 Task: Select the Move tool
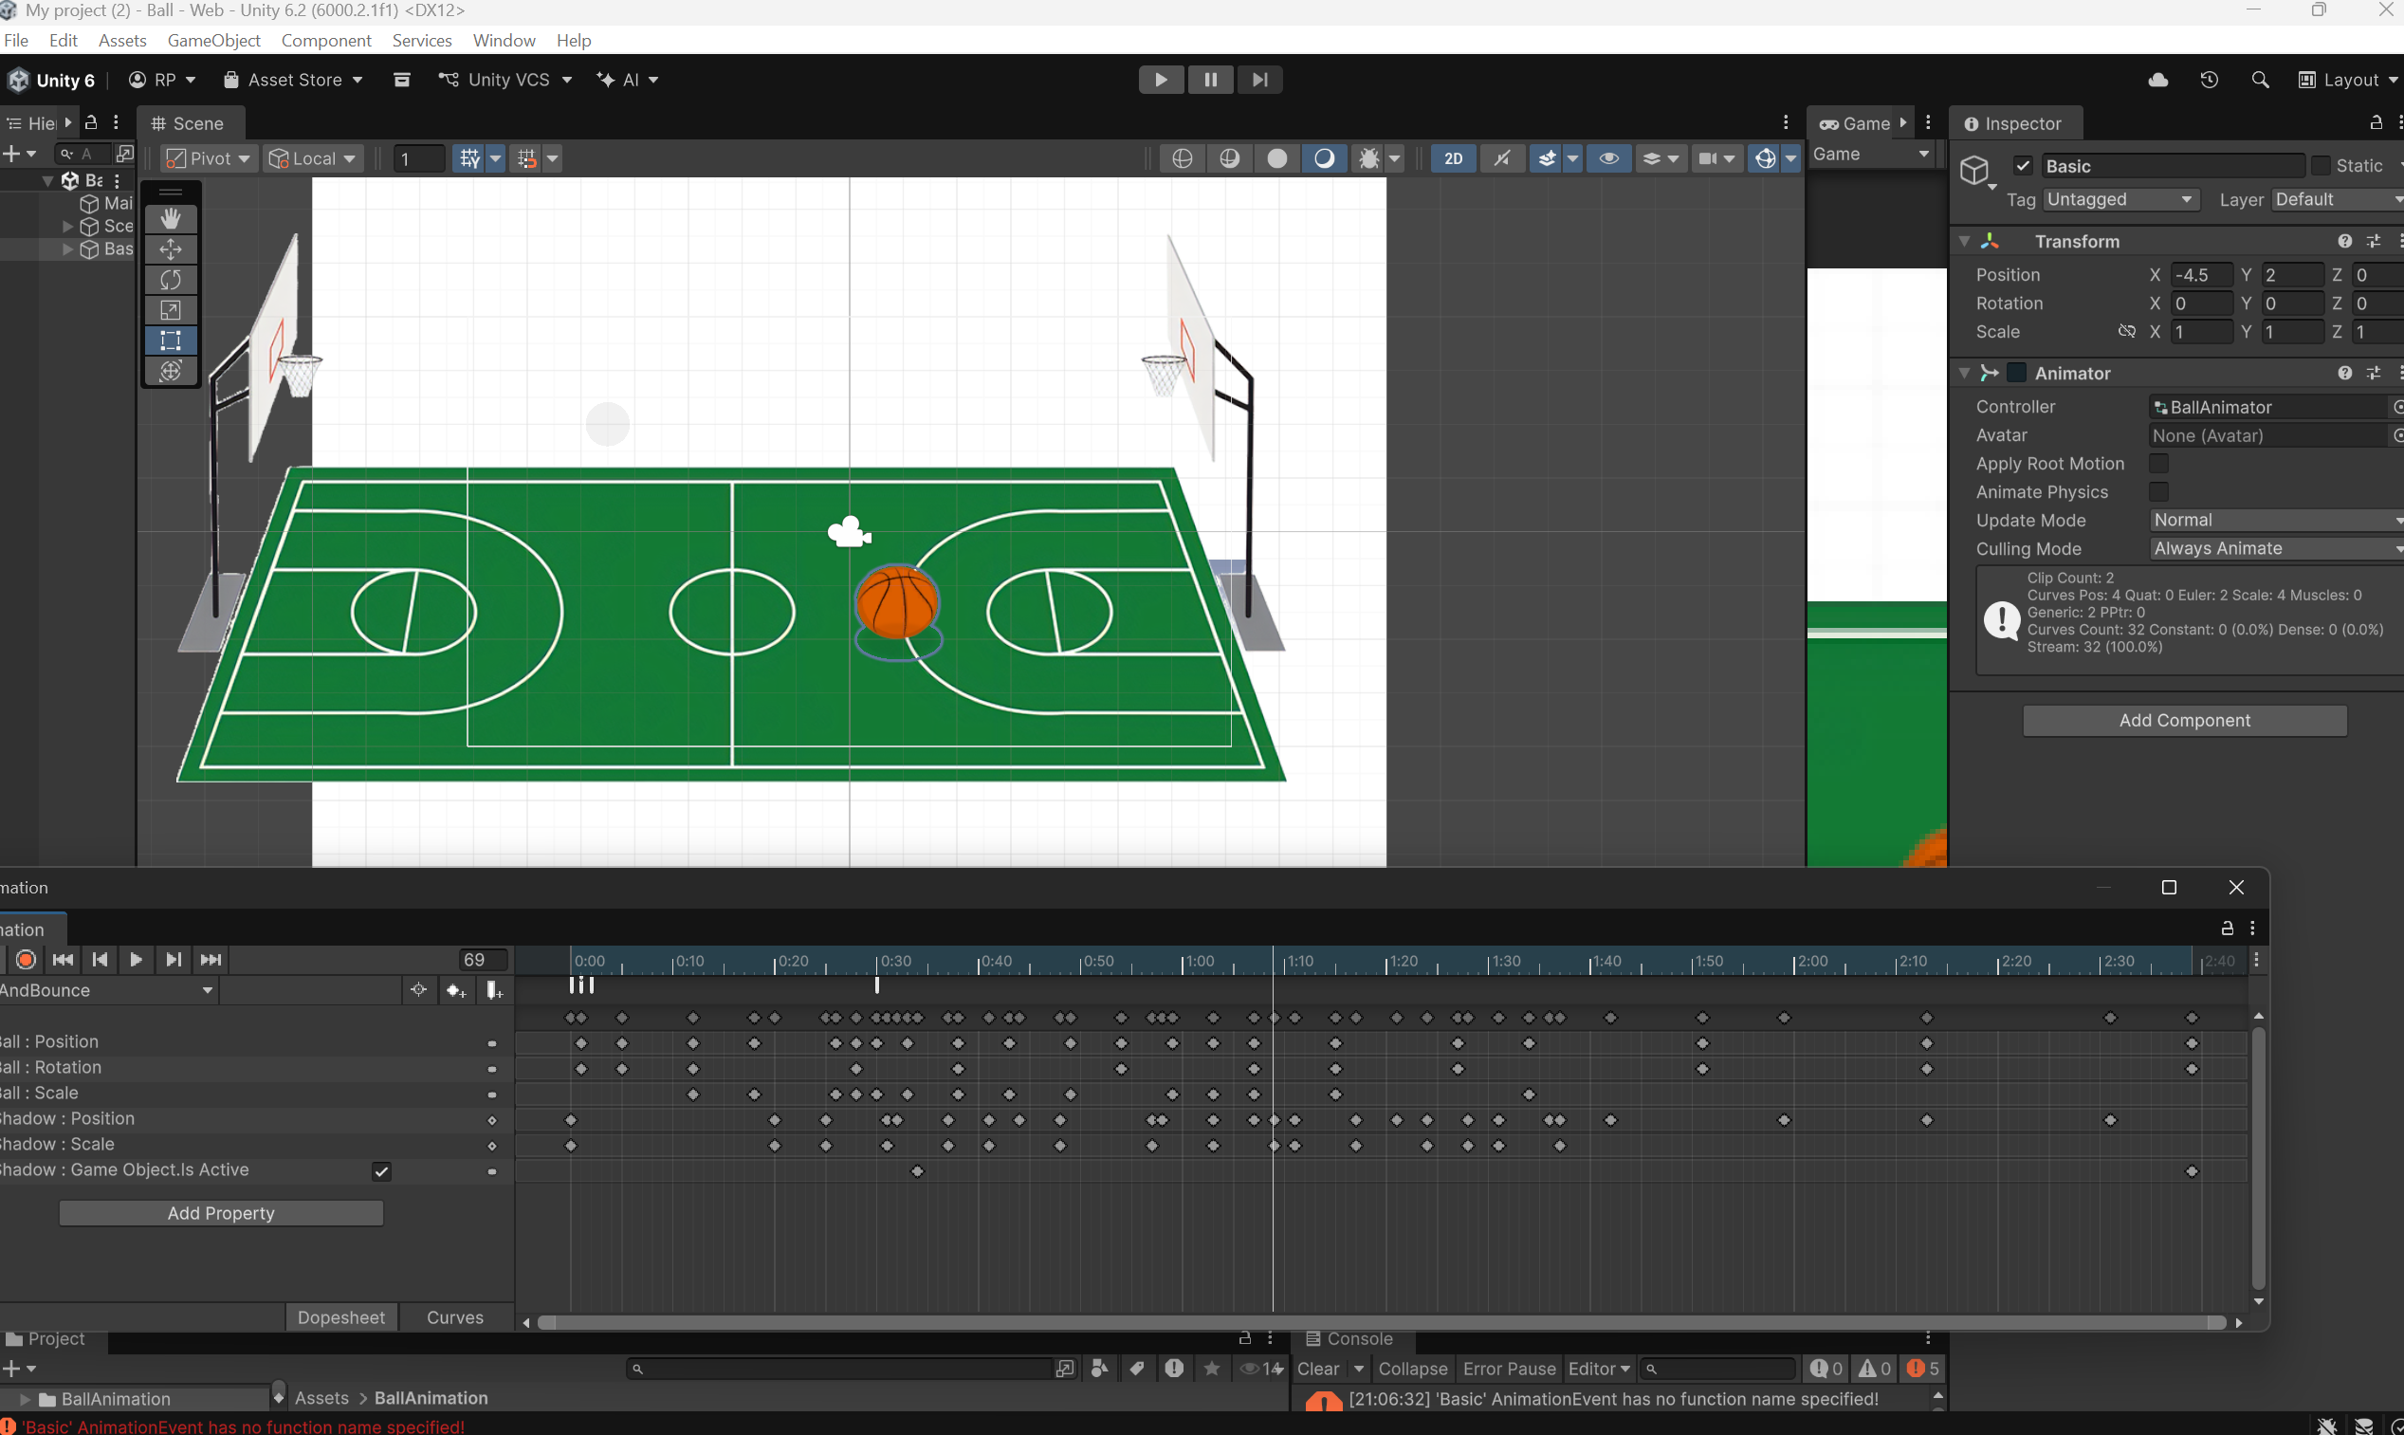[x=171, y=249]
